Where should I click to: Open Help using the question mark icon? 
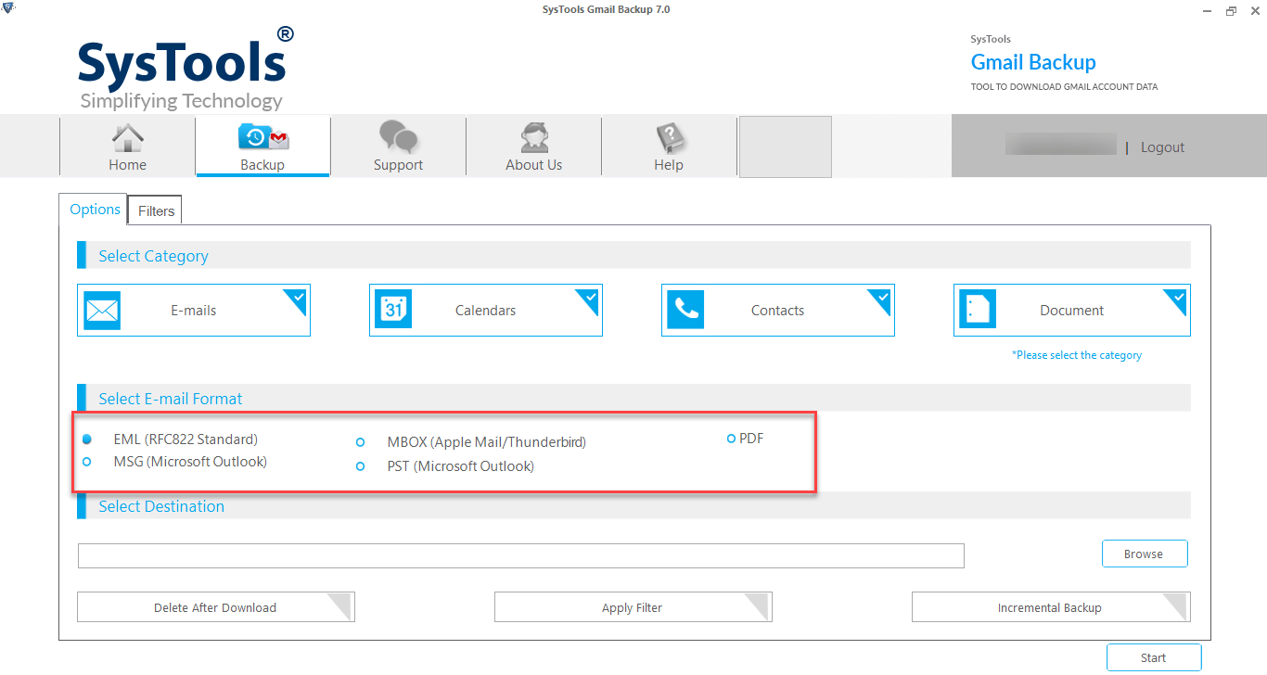[669, 136]
